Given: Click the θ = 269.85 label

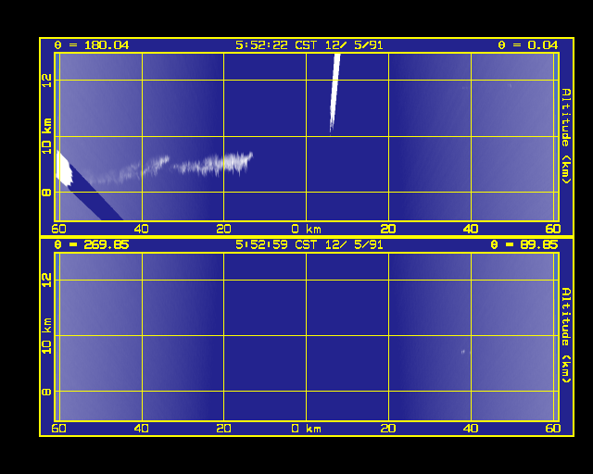Looking at the screenshot, I should coord(92,245).
